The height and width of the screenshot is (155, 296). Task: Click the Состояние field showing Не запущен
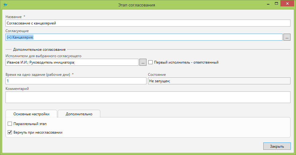pyautogui.click(x=219, y=81)
